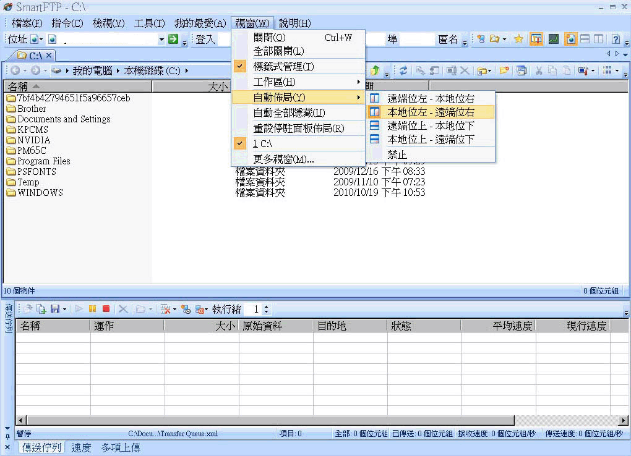
Task: Click the drive icon in the path bar
Action: (56, 71)
